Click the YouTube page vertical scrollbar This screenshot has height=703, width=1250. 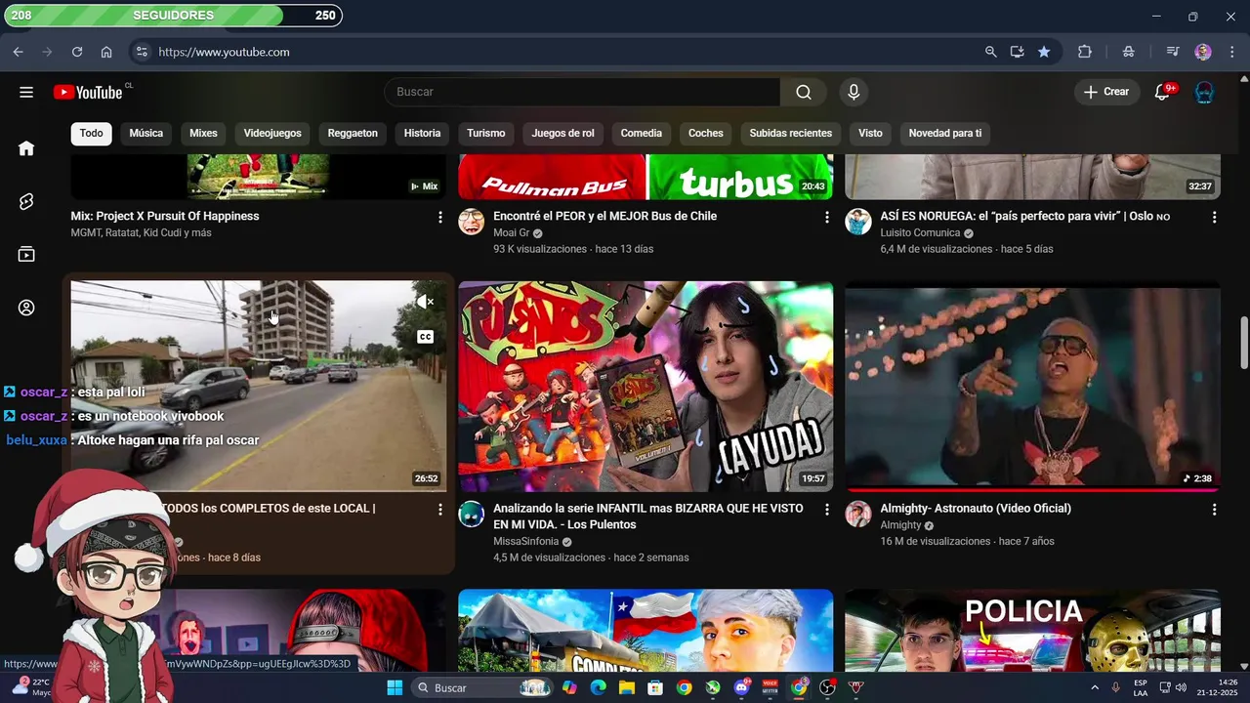[1243, 343]
